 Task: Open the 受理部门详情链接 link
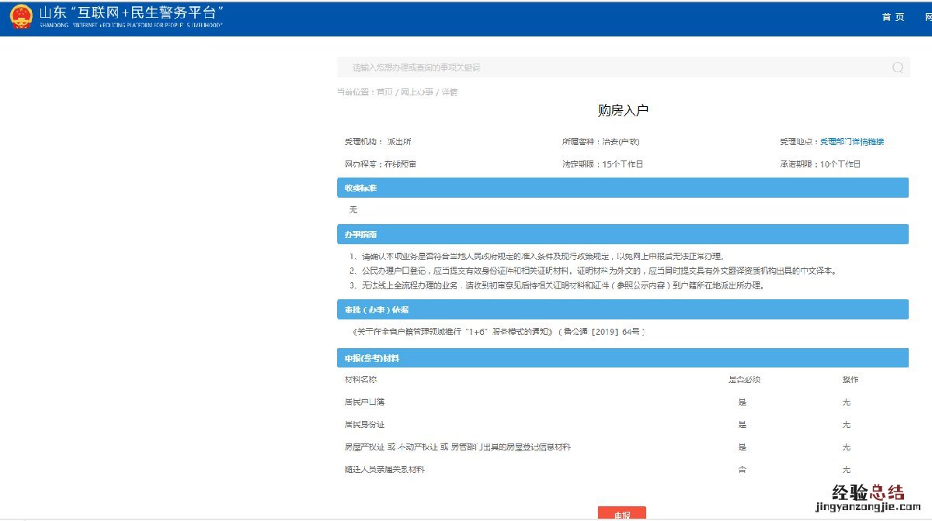tap(852, 142)
